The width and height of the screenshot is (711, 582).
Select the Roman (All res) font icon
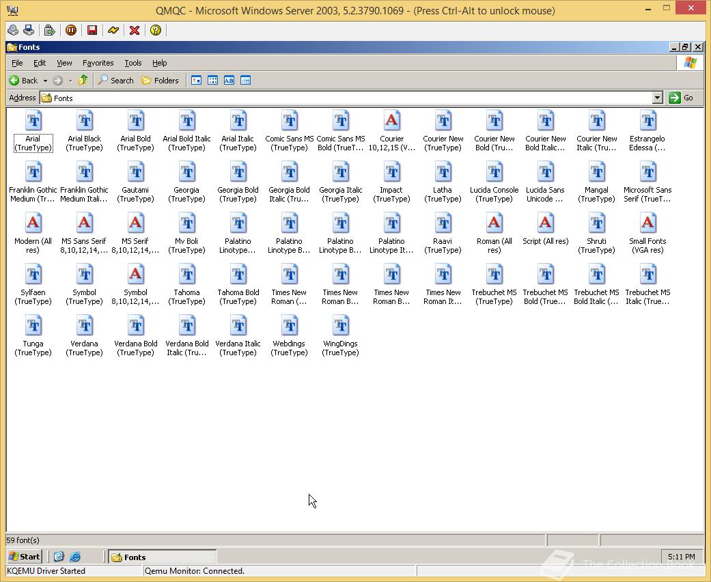tap(494, 223)
